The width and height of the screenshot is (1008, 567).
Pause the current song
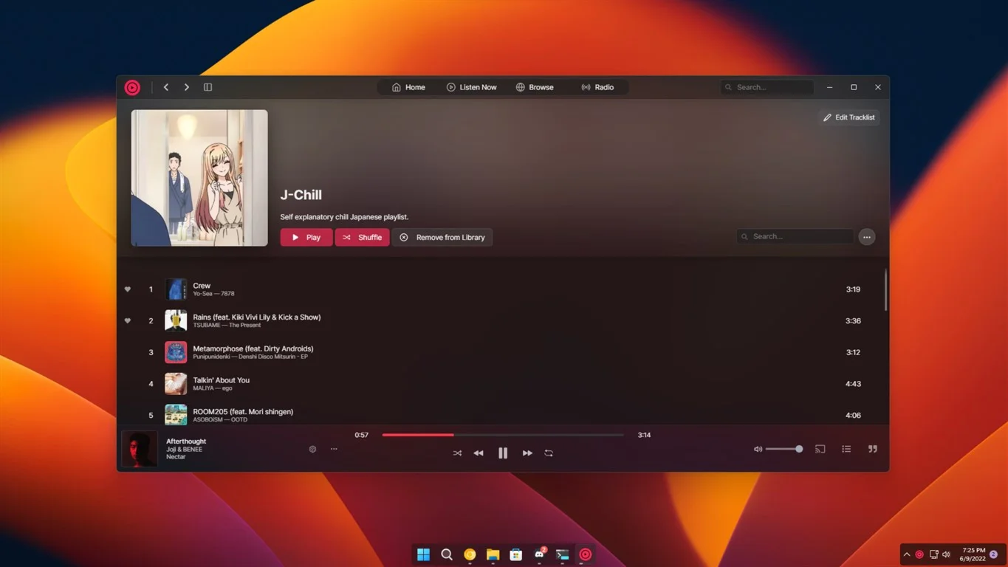coord(503,453)
